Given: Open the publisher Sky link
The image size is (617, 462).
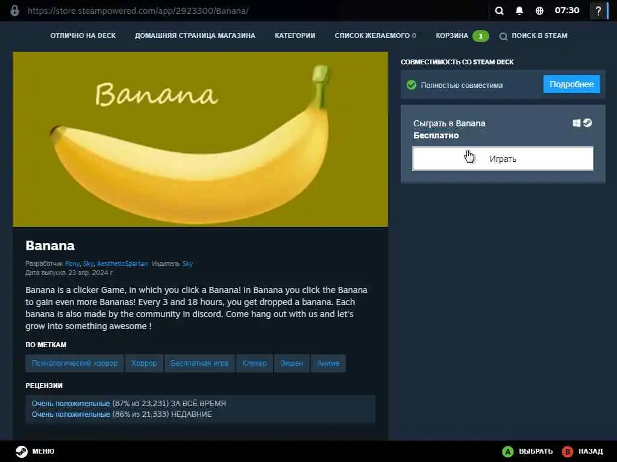Looking at the screenshot, I should click(188, 263).
